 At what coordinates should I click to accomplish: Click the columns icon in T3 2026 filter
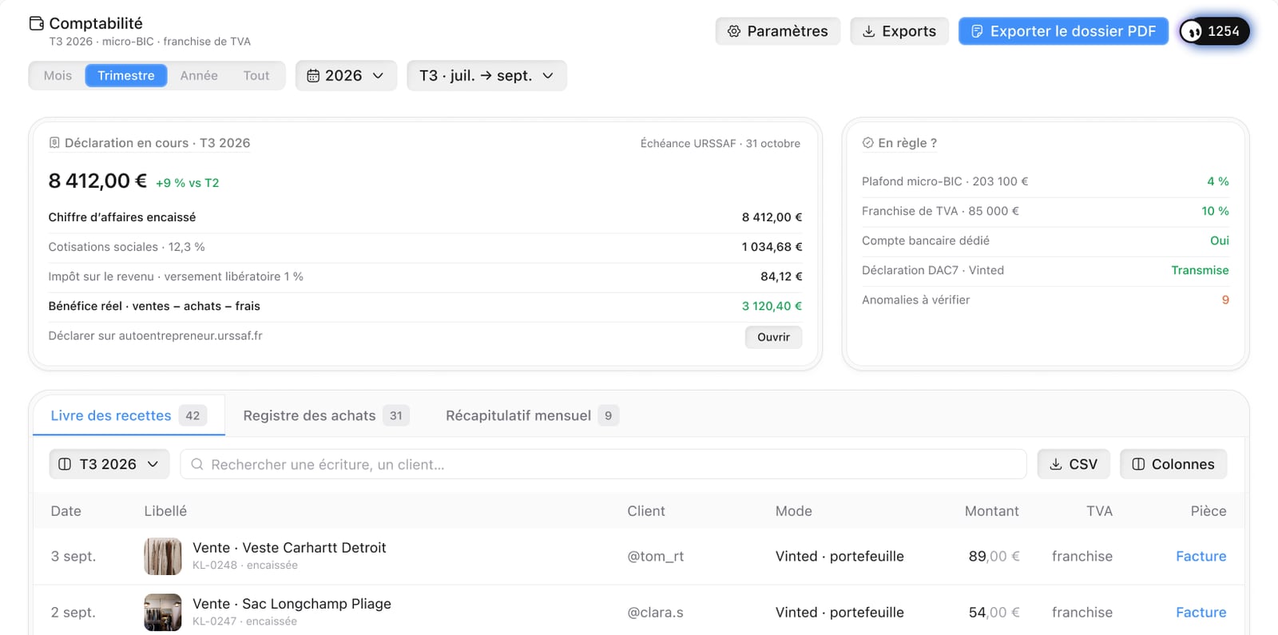click(x=65, y=464)
